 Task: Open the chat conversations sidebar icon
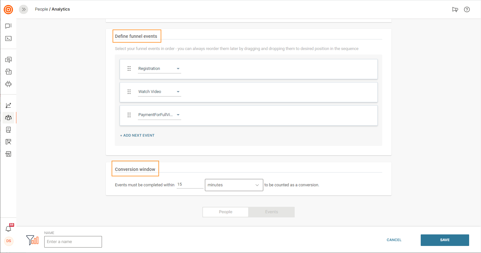click(8, 26)
